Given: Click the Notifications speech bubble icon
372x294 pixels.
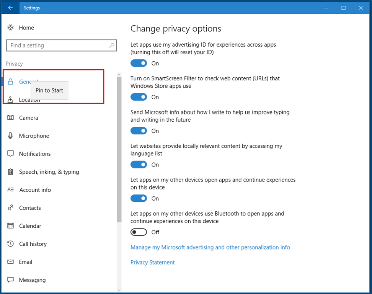Looking at the screenshot, I should pyautogui.click(x=11, y=154).
